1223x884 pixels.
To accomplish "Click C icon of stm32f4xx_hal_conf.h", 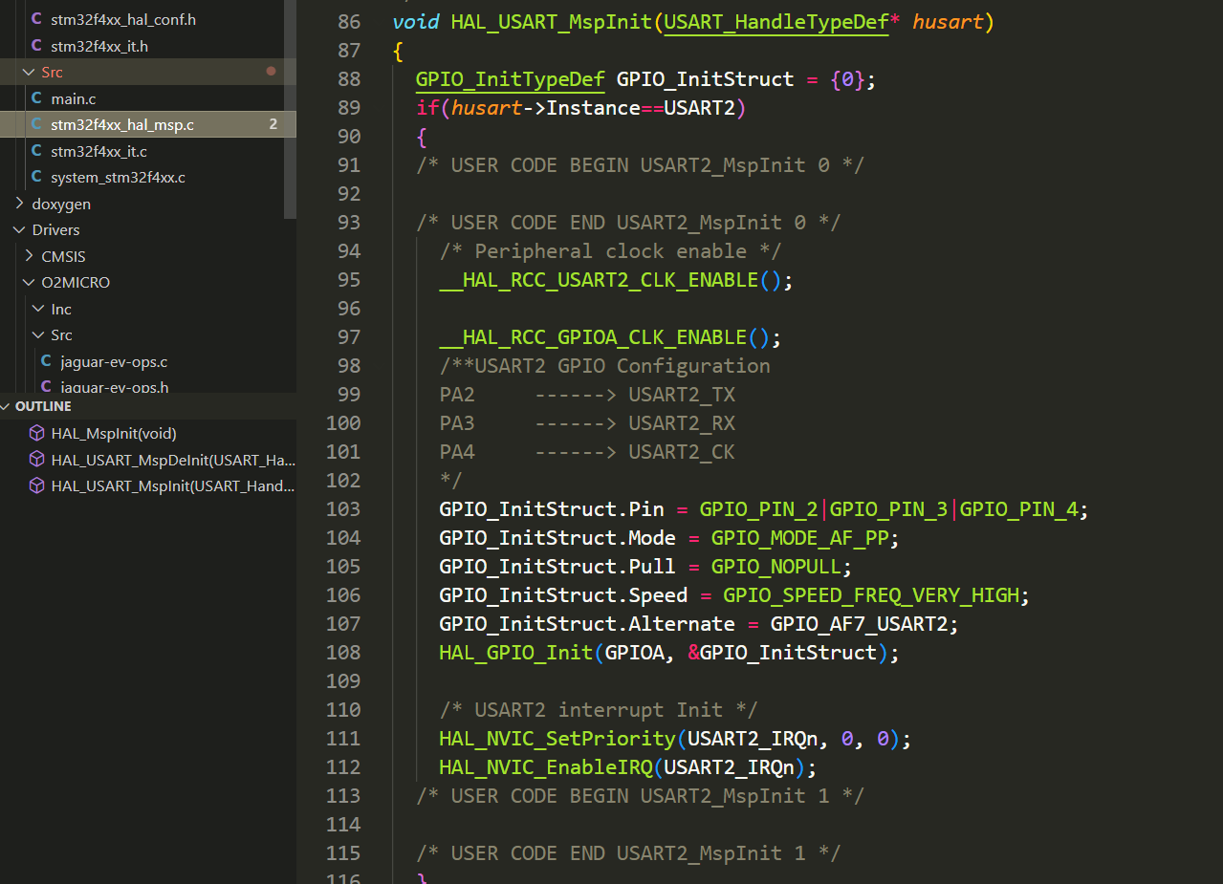I will click(x=36, y=19).
